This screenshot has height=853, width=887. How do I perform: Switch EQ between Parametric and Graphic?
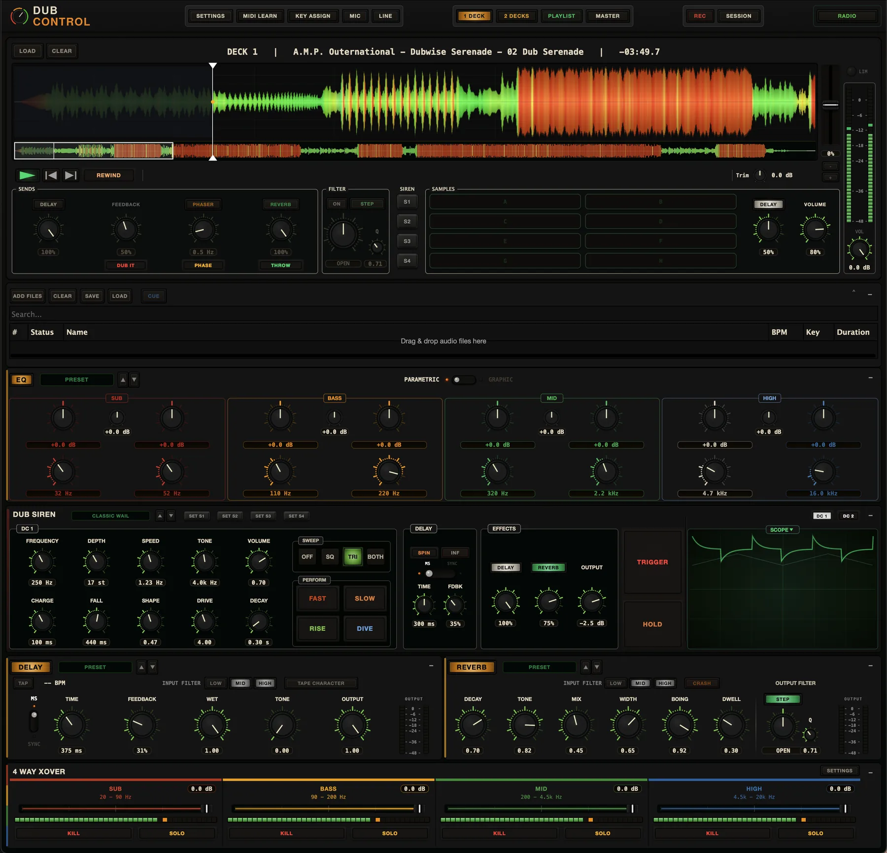pyautogui.click(x=464, y=379)
